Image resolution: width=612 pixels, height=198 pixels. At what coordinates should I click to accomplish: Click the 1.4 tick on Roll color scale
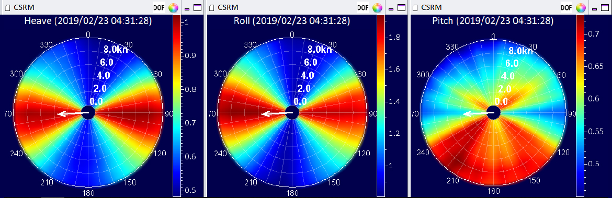click(394, 102)
